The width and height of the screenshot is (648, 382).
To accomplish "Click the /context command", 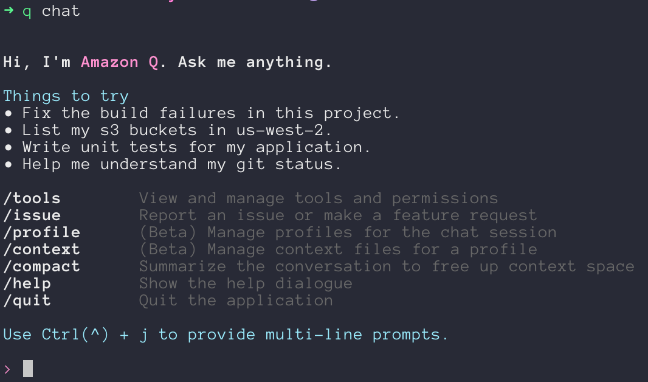I will (x=42, y=249).
